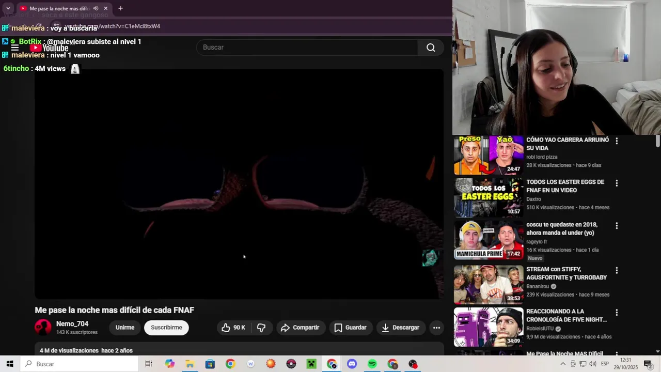
Task: Click the browser address bar URL
Action: click(112, 26)
